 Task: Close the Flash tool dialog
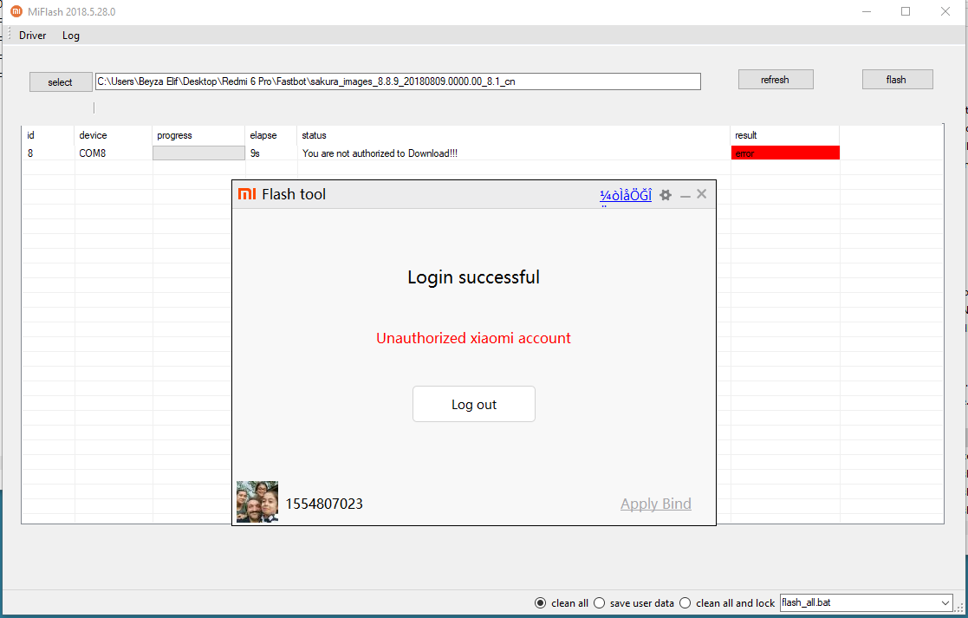[x=701, y=194]
